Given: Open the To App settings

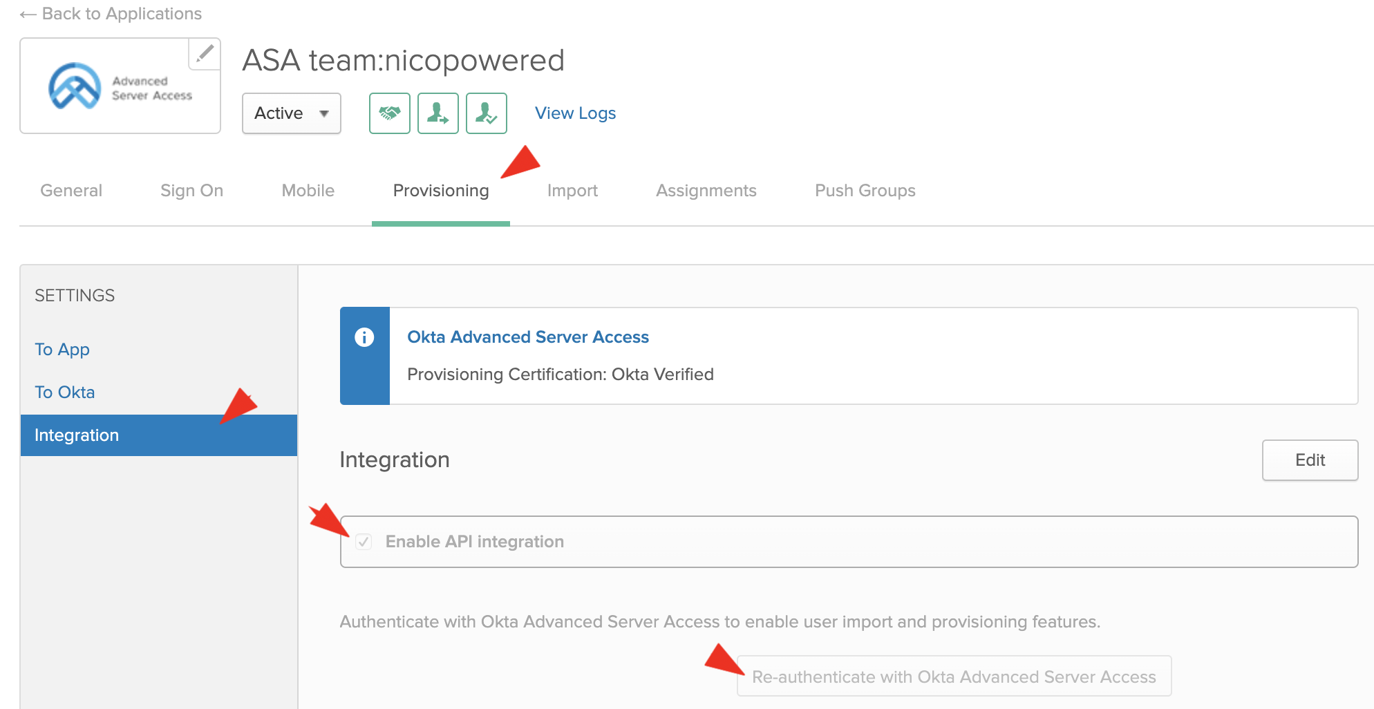Looking at the screenshot, I should [62, 350].
